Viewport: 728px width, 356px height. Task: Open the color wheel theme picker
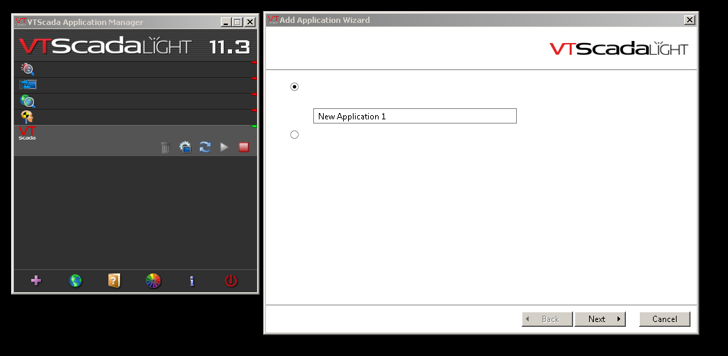[153, 280]
